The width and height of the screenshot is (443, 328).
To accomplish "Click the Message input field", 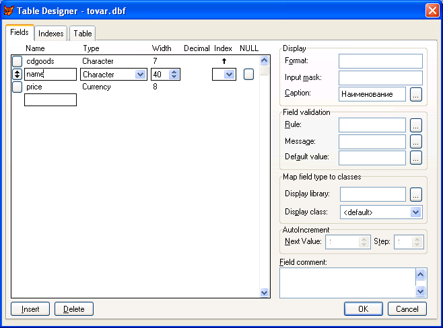I will [372, 141].
